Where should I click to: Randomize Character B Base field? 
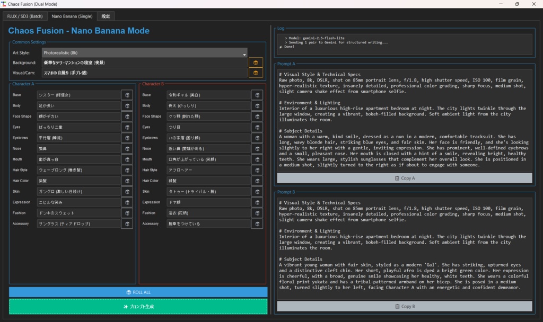click(x=257, y=95)
